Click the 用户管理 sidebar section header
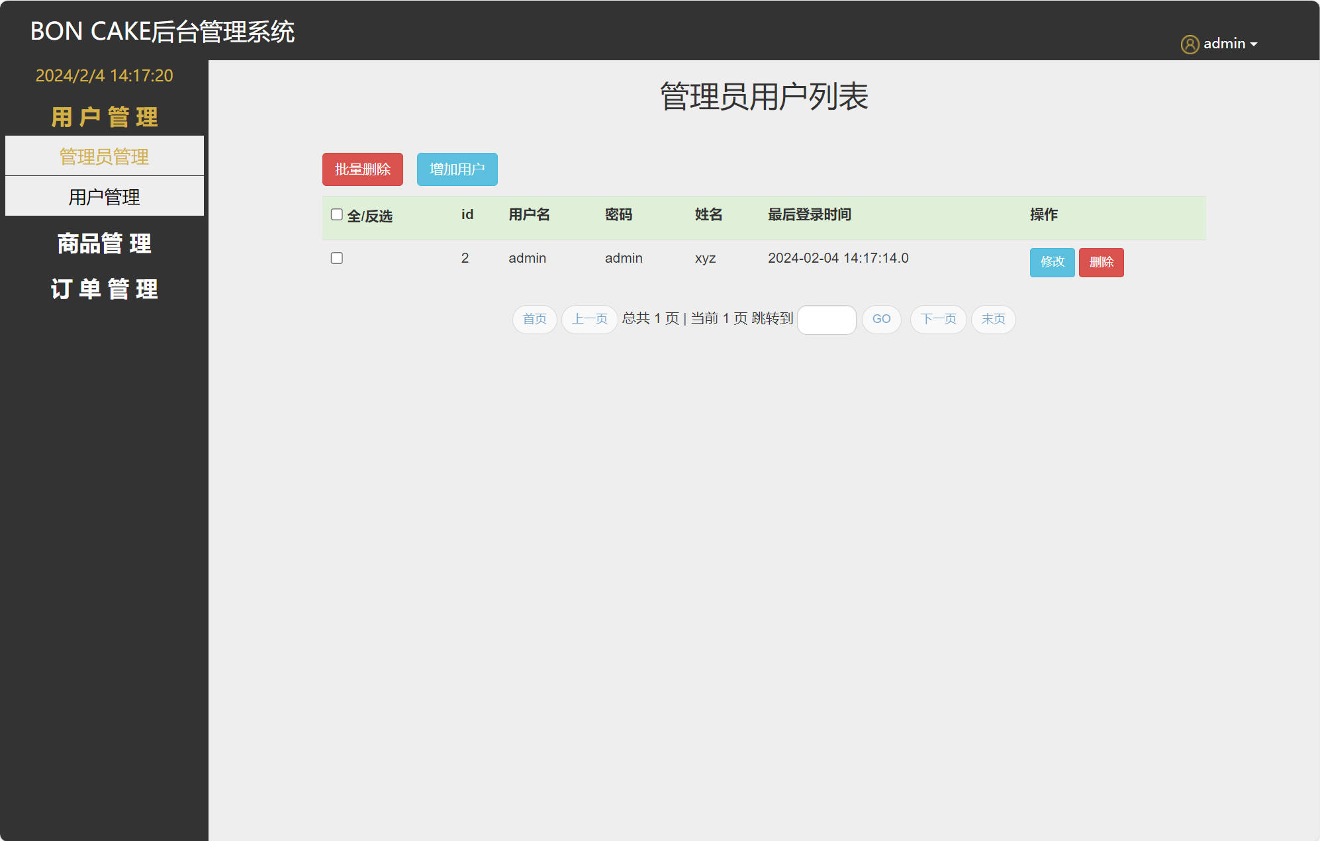Viewport: 1320px width, 841px height. [x=104, y=116]
